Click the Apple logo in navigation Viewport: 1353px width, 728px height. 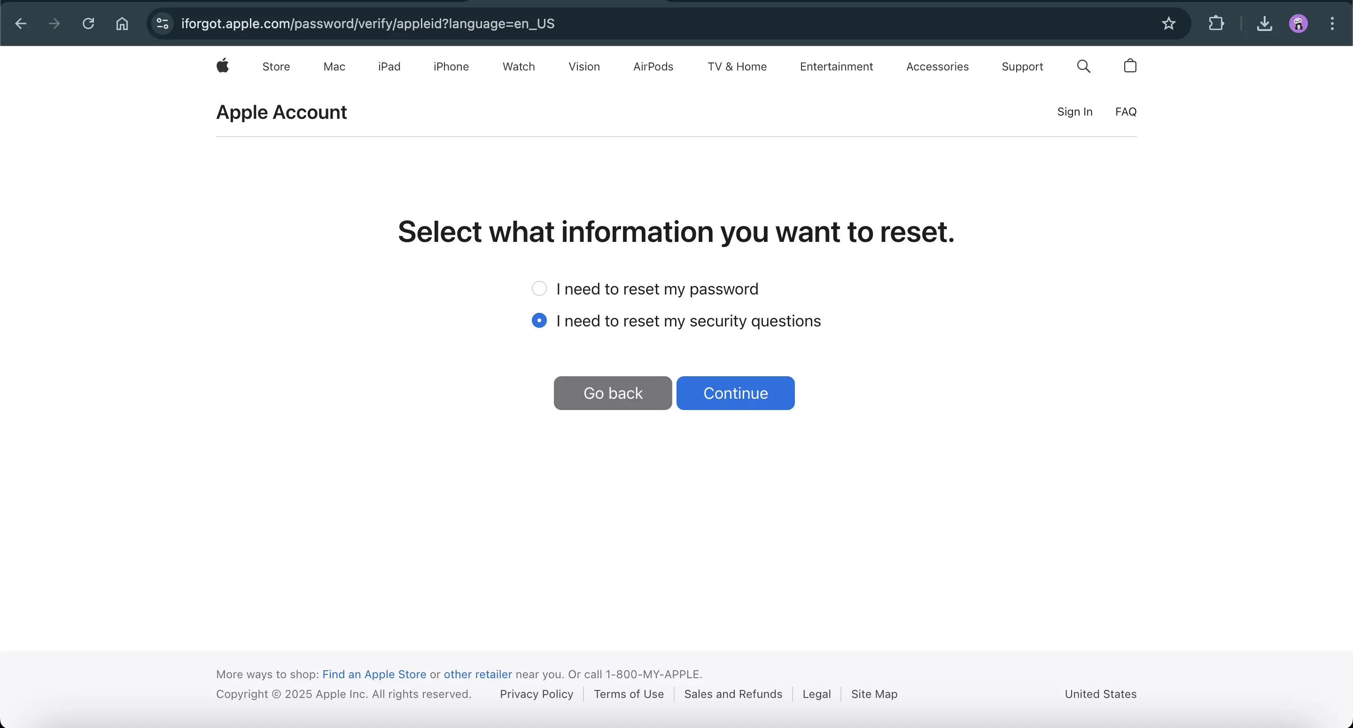click(x=223, y=66)
